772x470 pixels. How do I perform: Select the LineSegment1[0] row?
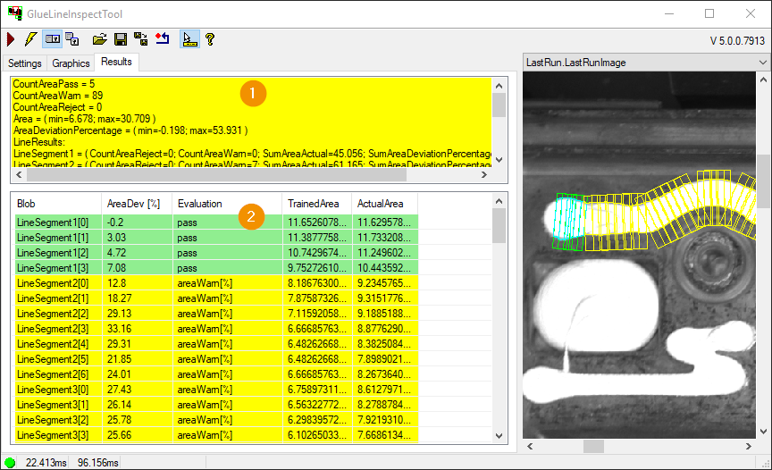click(216, 222)
